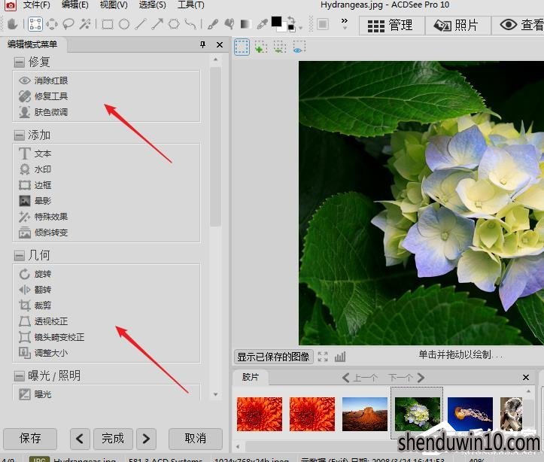
Task: Open the Watermark tool
Action: click(x=35, y=169)
